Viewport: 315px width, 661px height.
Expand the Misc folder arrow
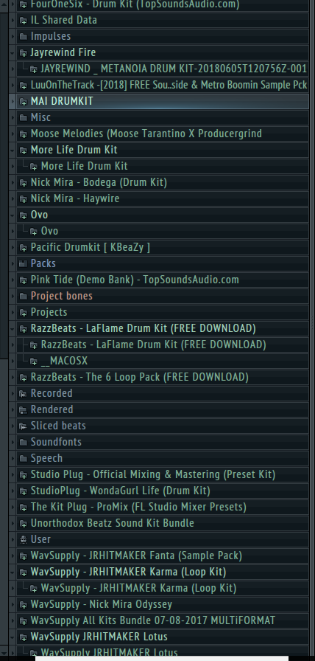[13, 117]
